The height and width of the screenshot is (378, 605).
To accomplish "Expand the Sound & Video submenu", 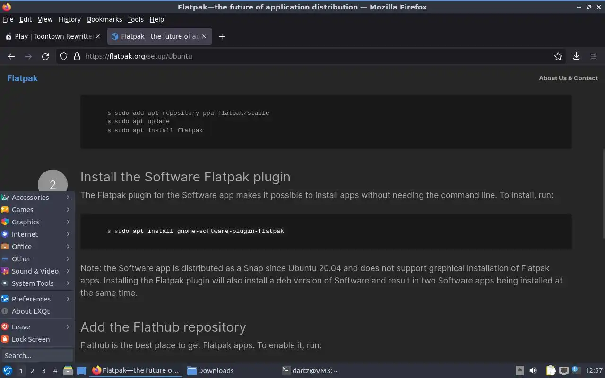I will point(37,271).
